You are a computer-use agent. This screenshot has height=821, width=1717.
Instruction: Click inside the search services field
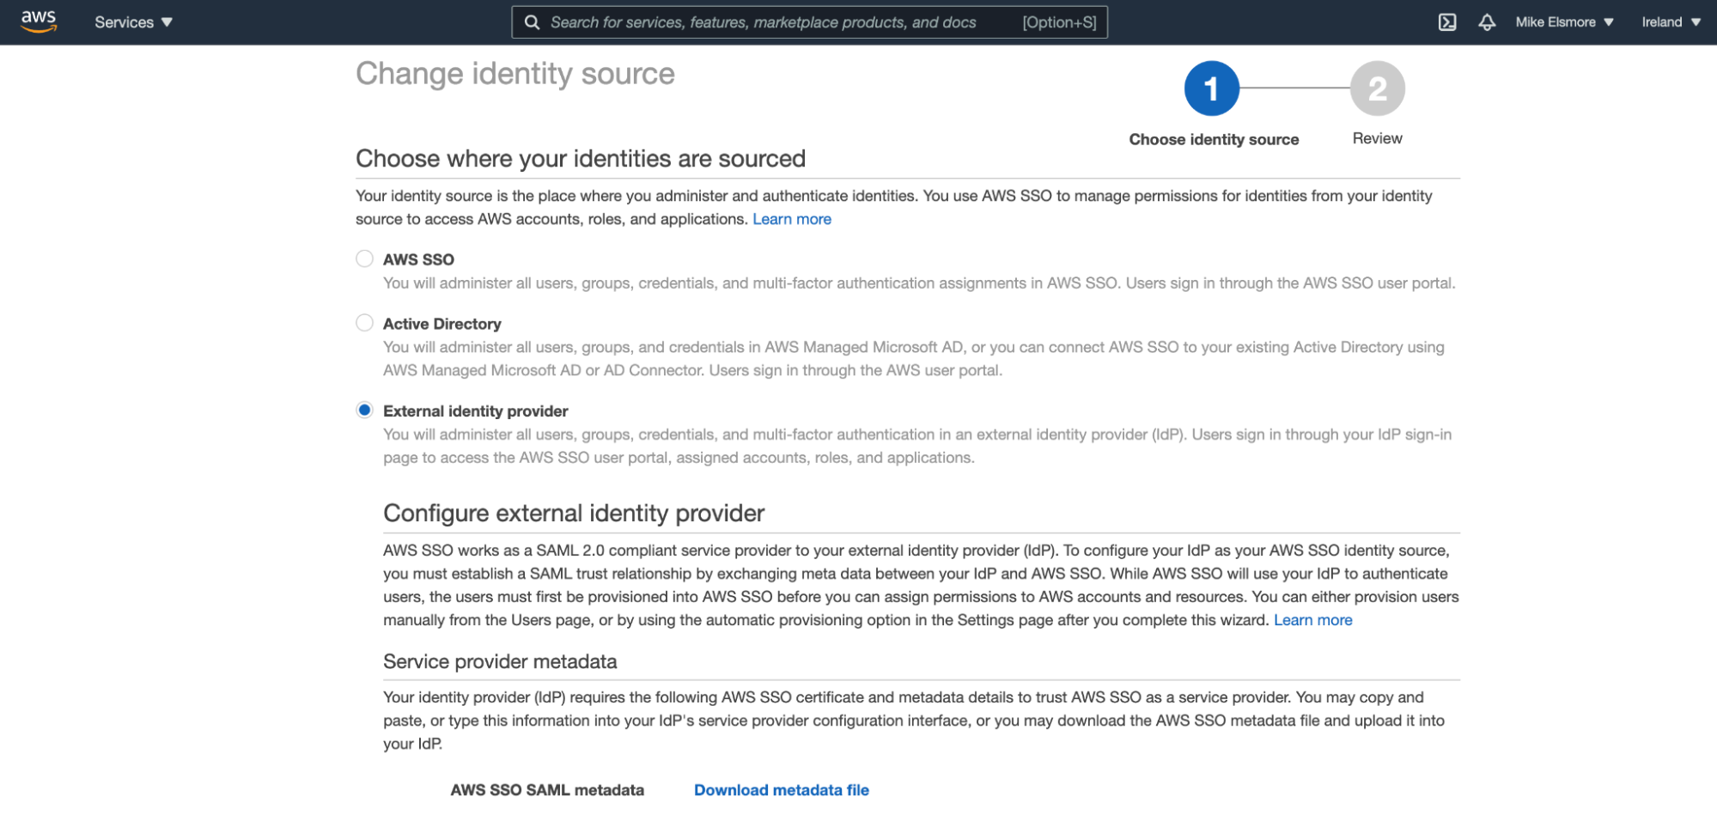[773, 22]
